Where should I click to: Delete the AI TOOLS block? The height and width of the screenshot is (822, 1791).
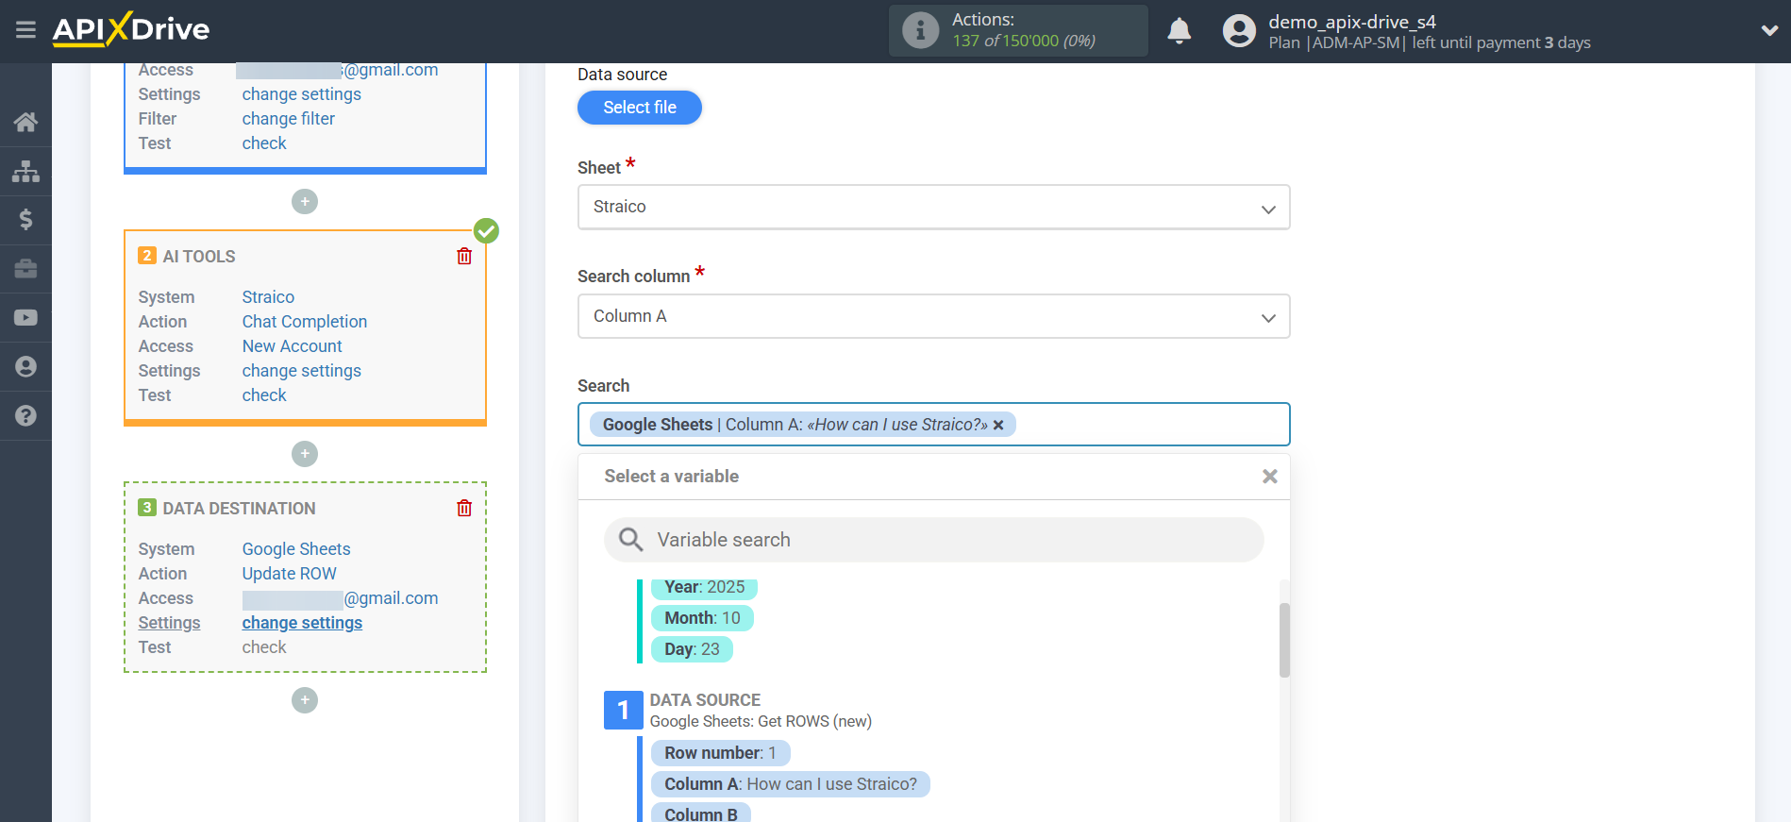pyautogui.click(x=464, y=256)
